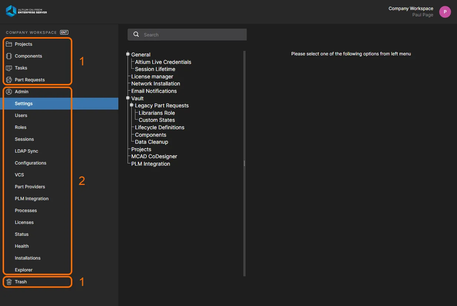
Task: Open Librarians Role setting
Action: pos(157,113)
